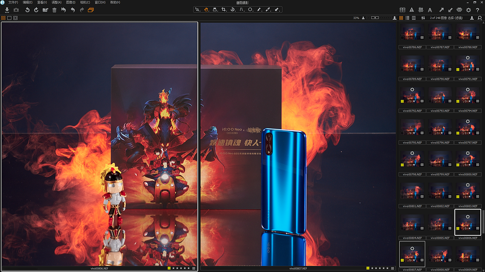Select the Pointer select tool

[197, 9]
